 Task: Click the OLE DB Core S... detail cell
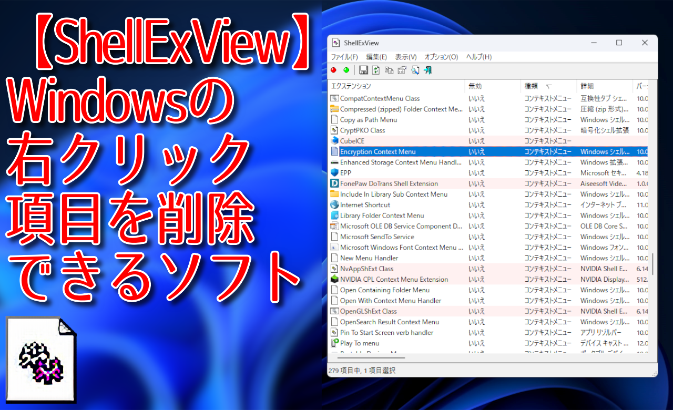coord(604,226)
